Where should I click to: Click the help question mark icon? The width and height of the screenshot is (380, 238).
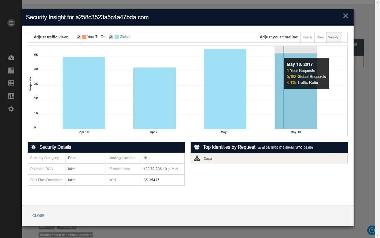click(x=372, y=230)
